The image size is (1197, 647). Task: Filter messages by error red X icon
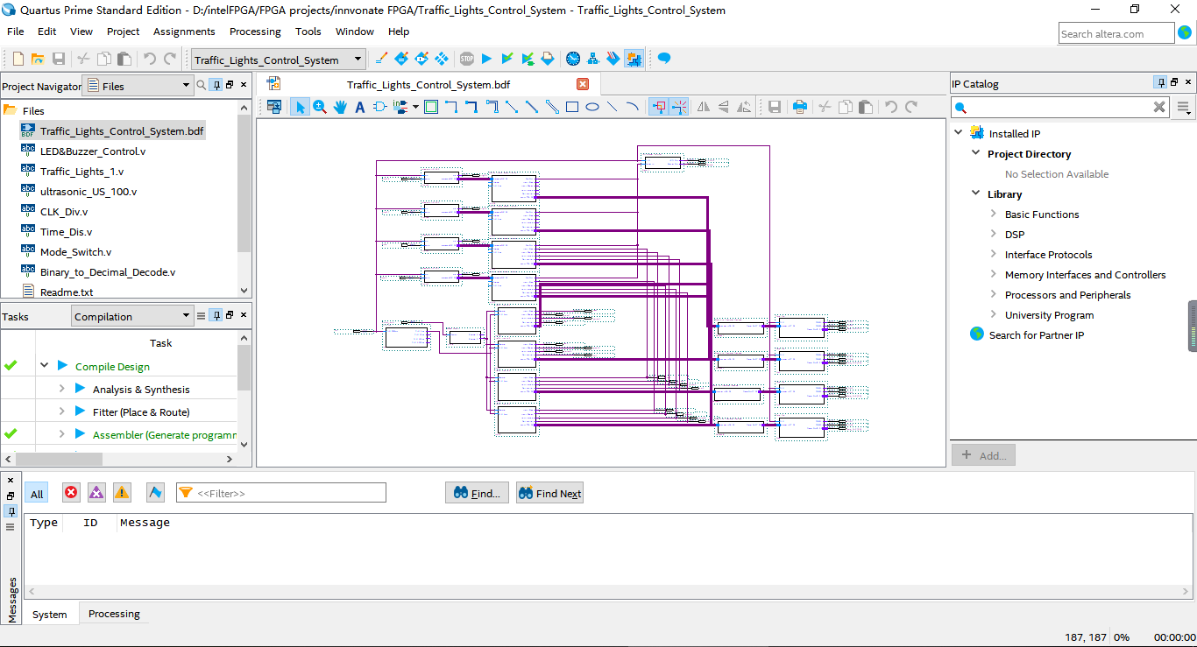coord(71,493)
